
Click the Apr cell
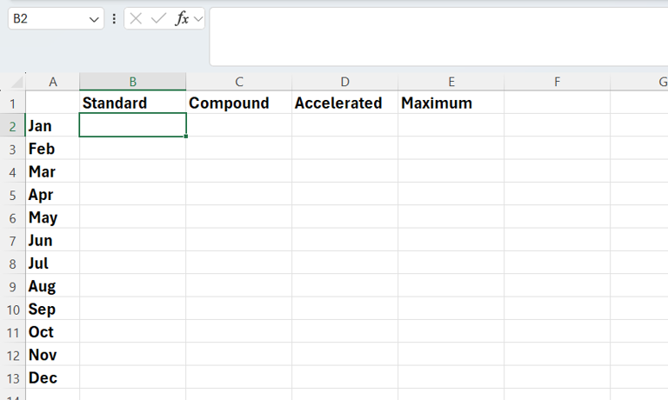pyautogui.click(x=53, y=194)
